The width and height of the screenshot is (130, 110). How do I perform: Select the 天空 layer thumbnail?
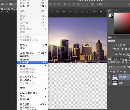[x=115, y=83]
